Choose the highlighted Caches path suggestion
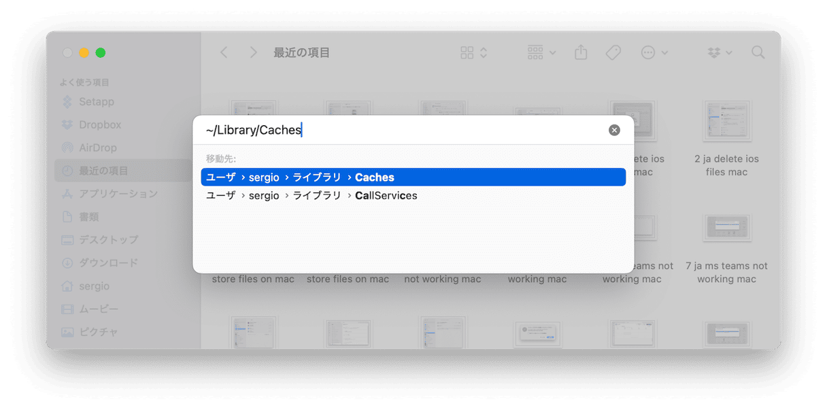Viewport: 827px width, 410px height. tap(413, 177)
